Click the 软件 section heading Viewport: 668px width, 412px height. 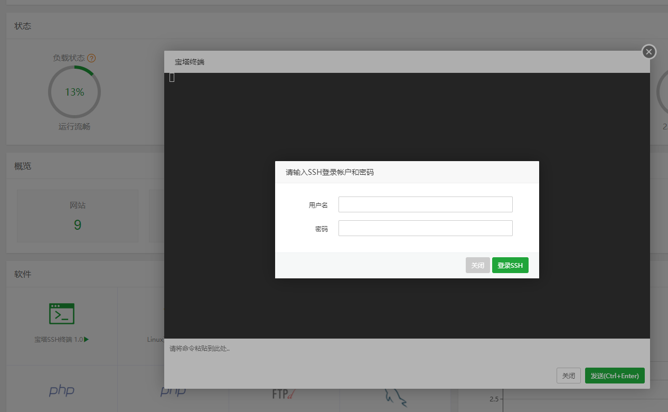(23, 274)
